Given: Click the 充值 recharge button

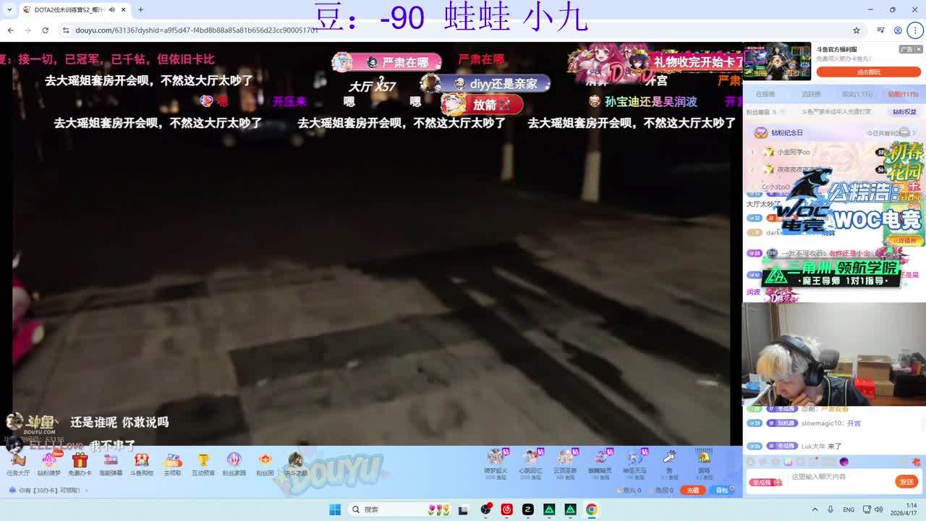Looking at the screenshot, I should point(692,491).
